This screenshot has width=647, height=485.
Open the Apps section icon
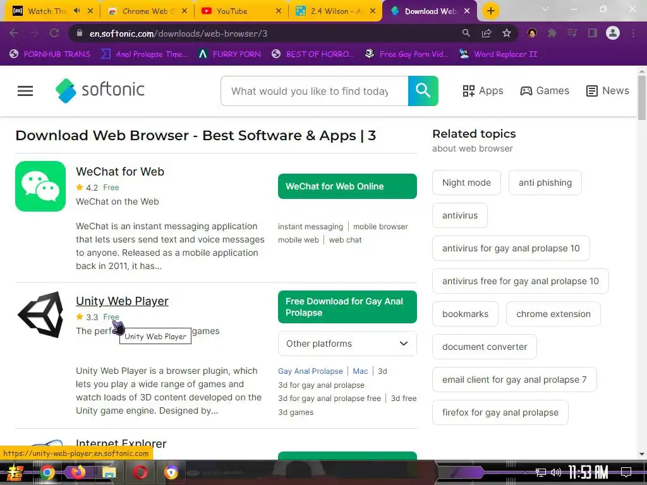pos(468,91)
